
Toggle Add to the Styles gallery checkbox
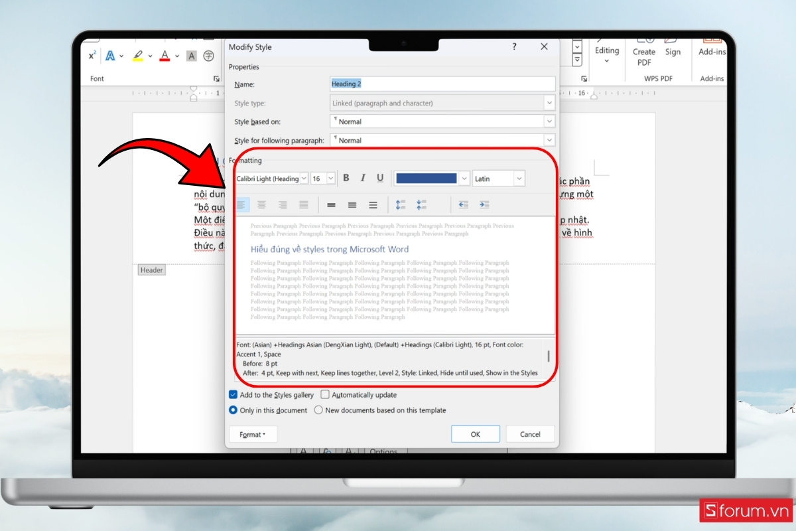[x=233, y=395]
